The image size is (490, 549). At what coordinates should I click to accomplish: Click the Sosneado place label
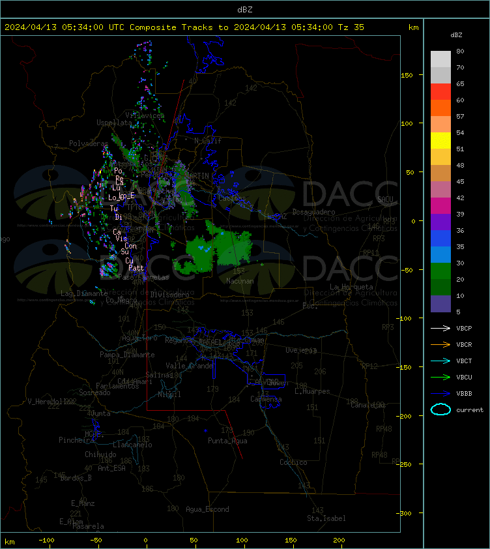[x=94, y=393]
